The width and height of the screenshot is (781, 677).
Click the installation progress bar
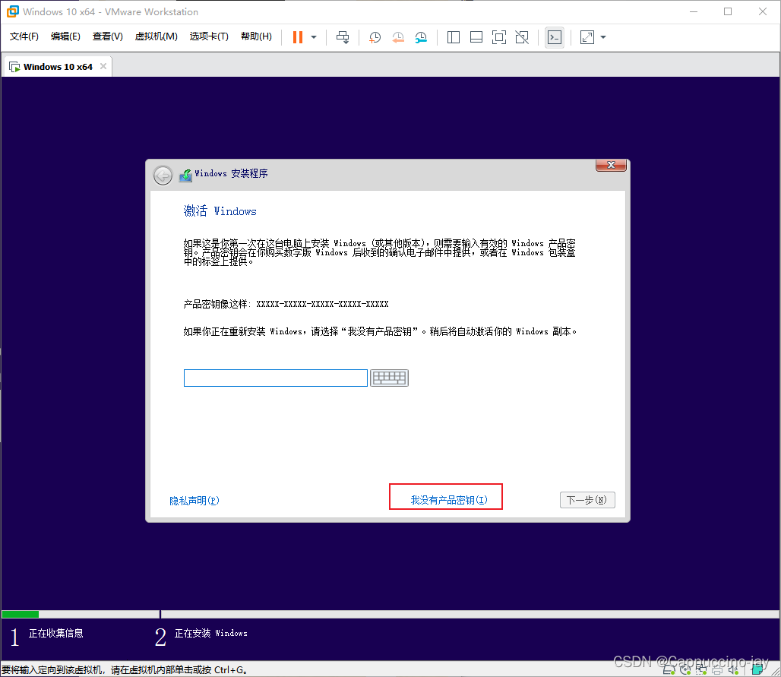390,614
